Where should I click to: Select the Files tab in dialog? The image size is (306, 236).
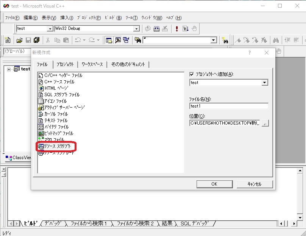coord(42,64)
